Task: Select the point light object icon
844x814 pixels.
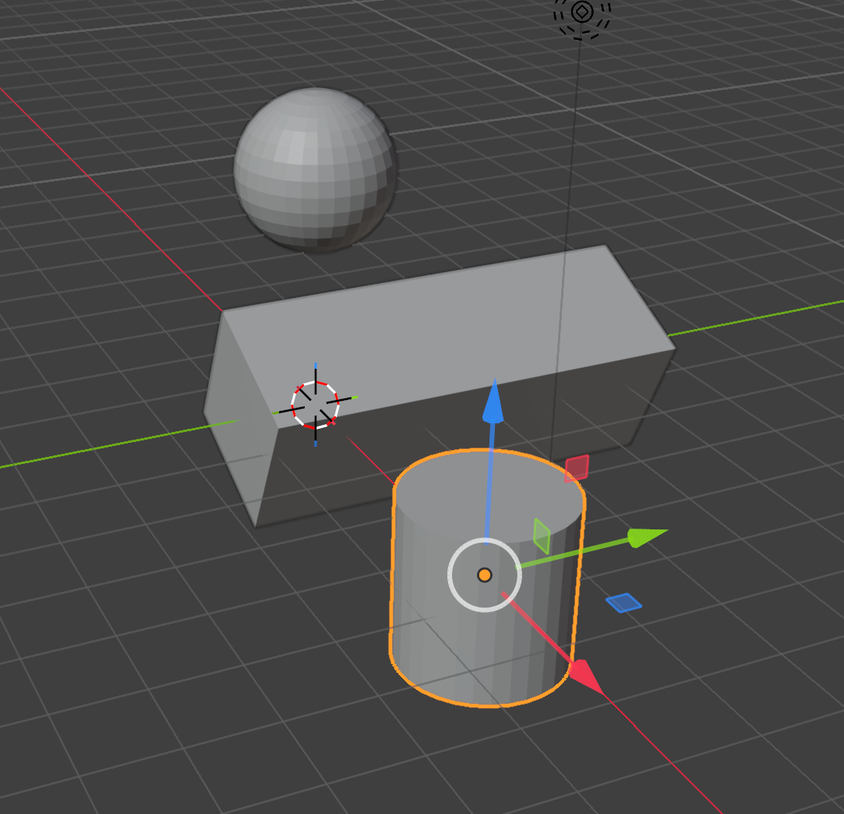Action: pos(582,13)
